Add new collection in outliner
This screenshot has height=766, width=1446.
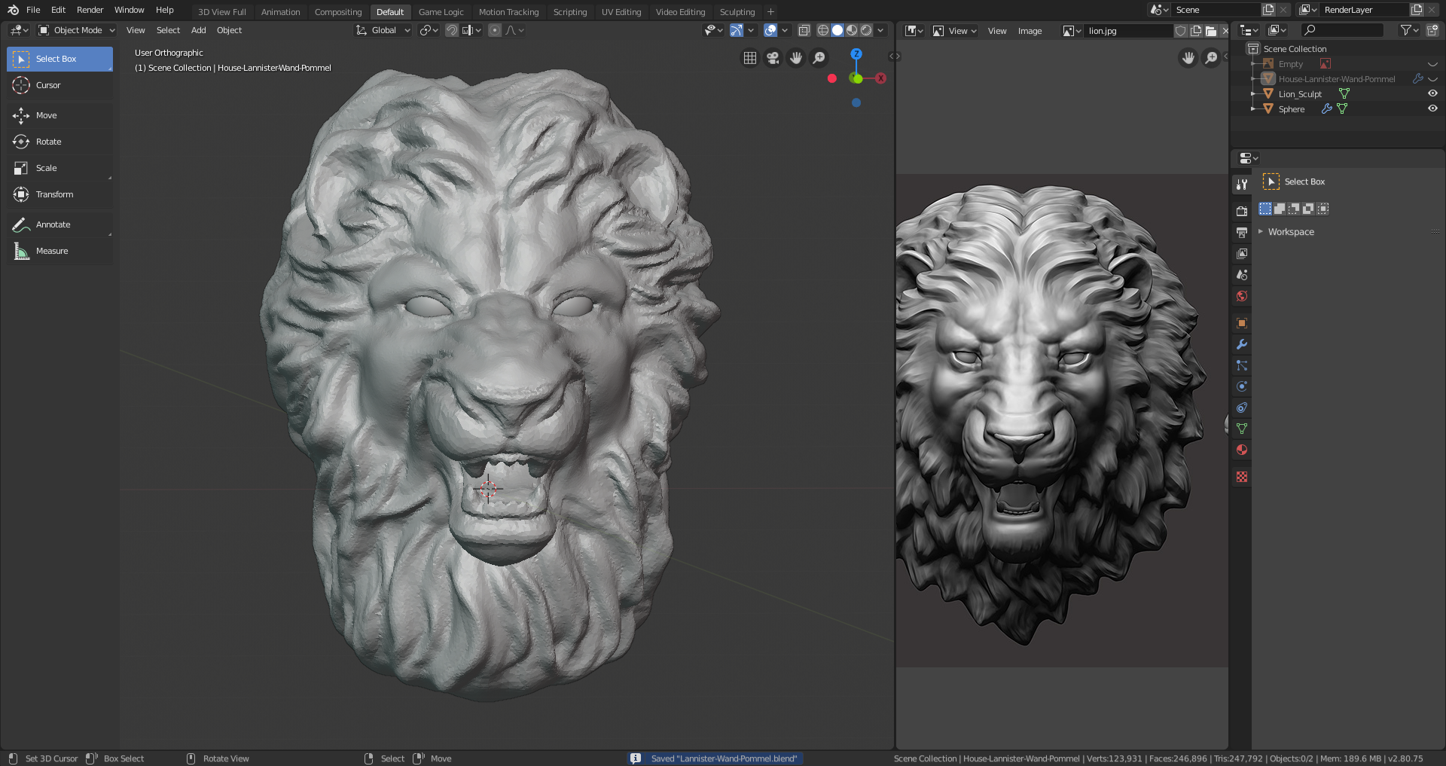click(1432, 30)
